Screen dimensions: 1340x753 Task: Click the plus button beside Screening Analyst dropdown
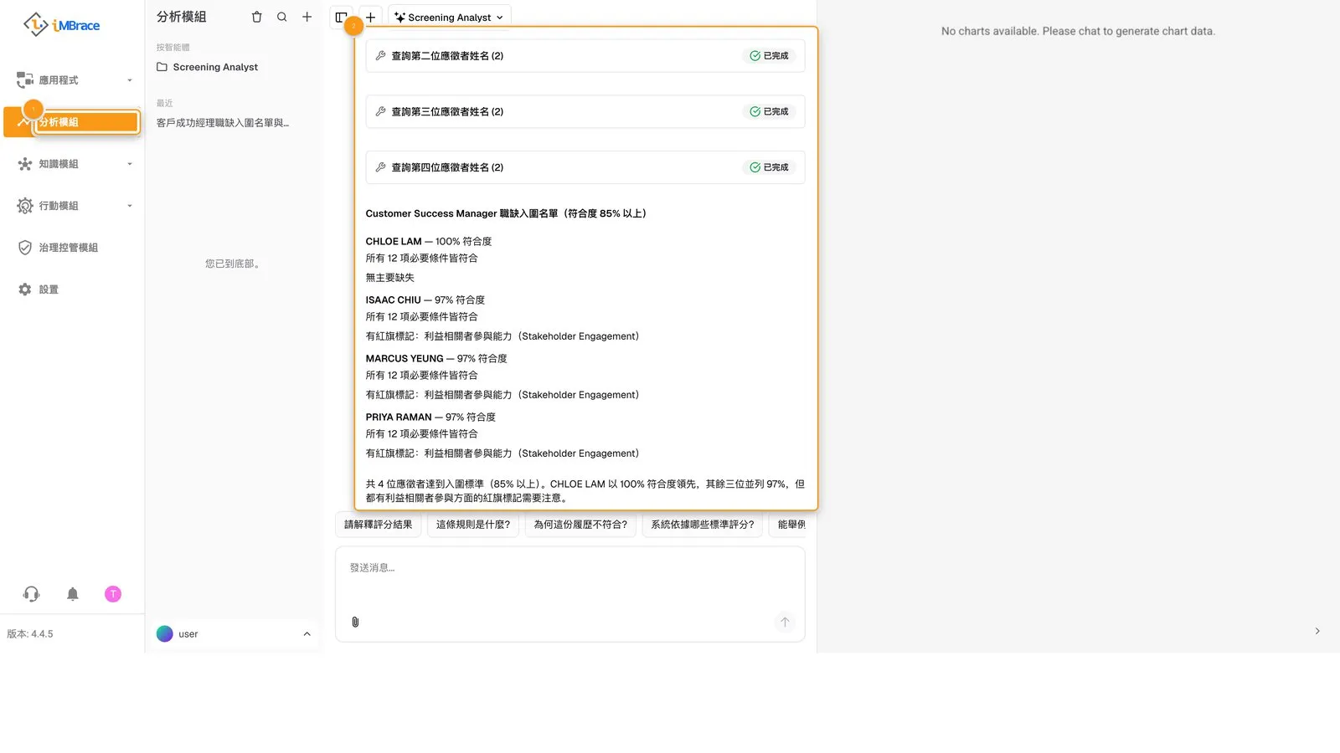[371, 17]
